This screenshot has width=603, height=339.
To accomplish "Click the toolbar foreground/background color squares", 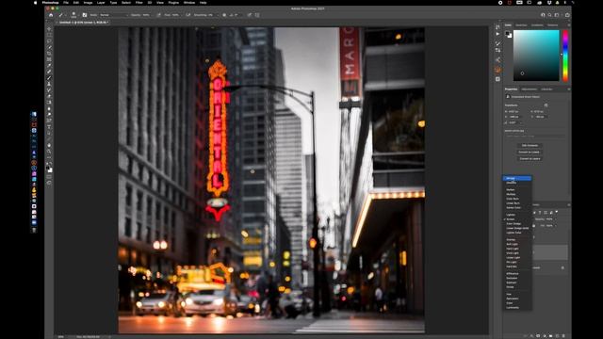I will point(49,169).
